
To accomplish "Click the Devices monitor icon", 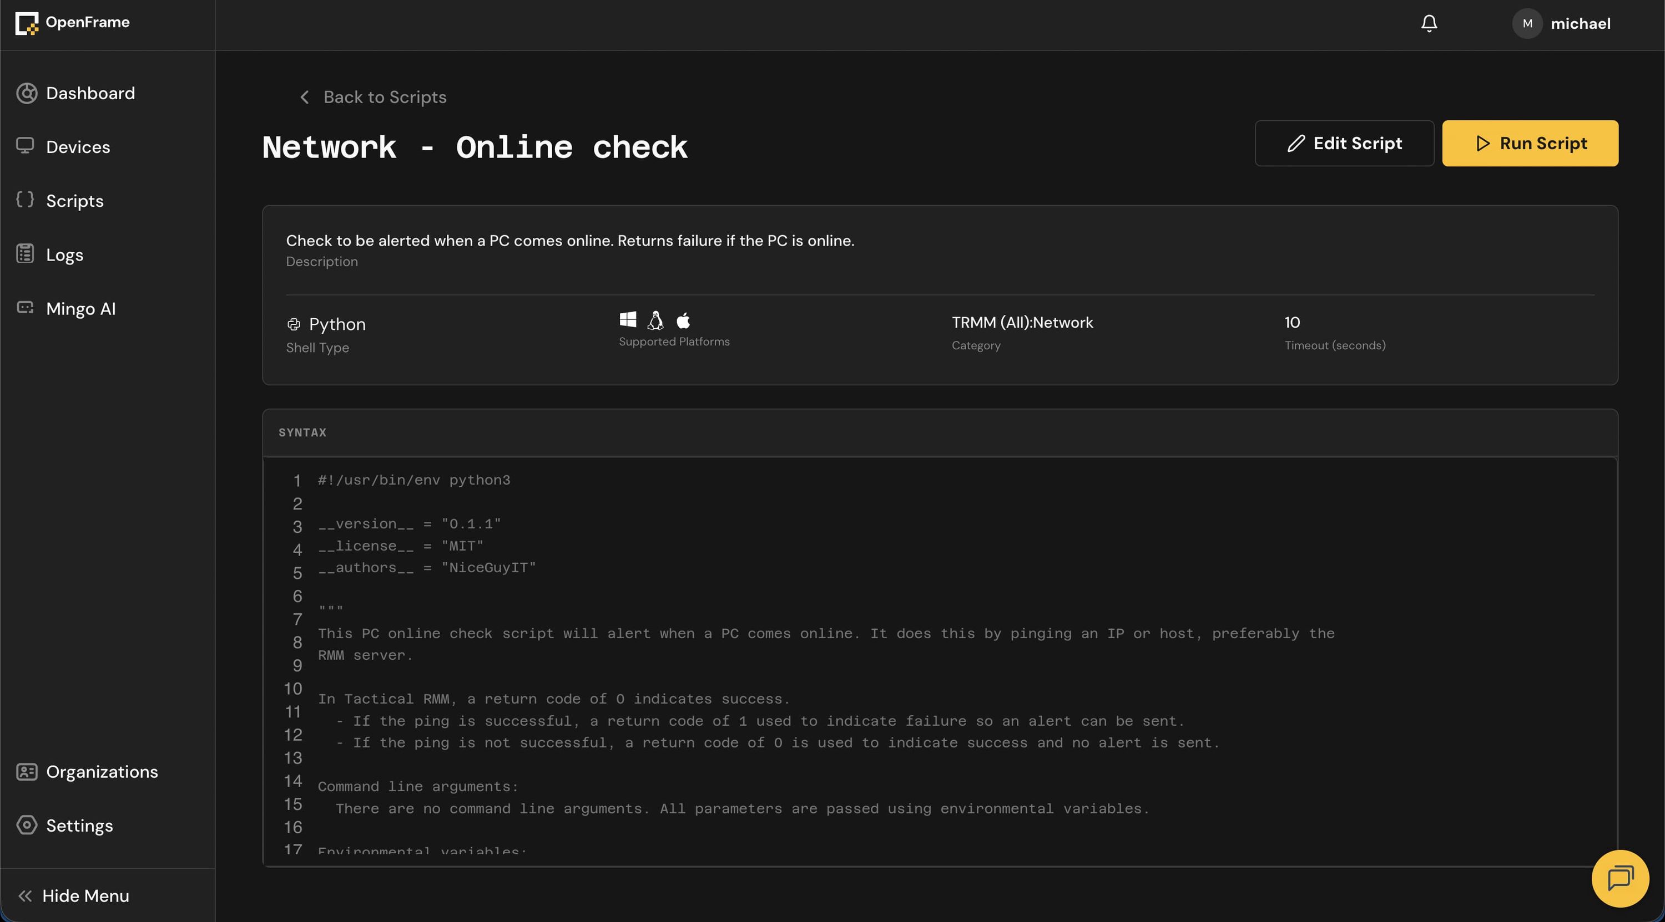I will (x=25, y=146).
